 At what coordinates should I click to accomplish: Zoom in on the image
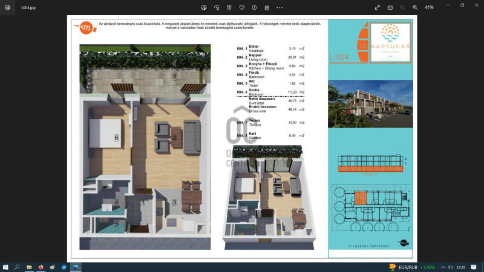[x=415, y=7]
